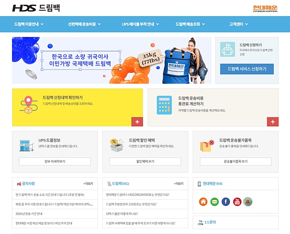Screen dimensions: 290x234
Task: Click the prohibited package box icon
Action: 207,146
